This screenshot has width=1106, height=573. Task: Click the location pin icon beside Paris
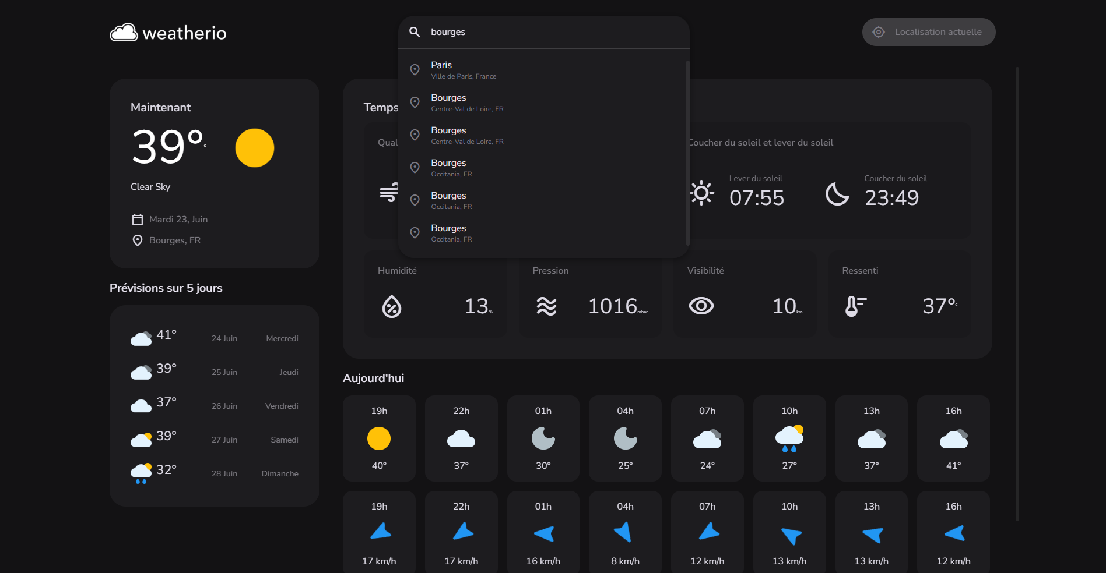pos(415,70)
